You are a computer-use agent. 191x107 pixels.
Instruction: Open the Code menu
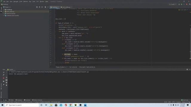[21, 1]
